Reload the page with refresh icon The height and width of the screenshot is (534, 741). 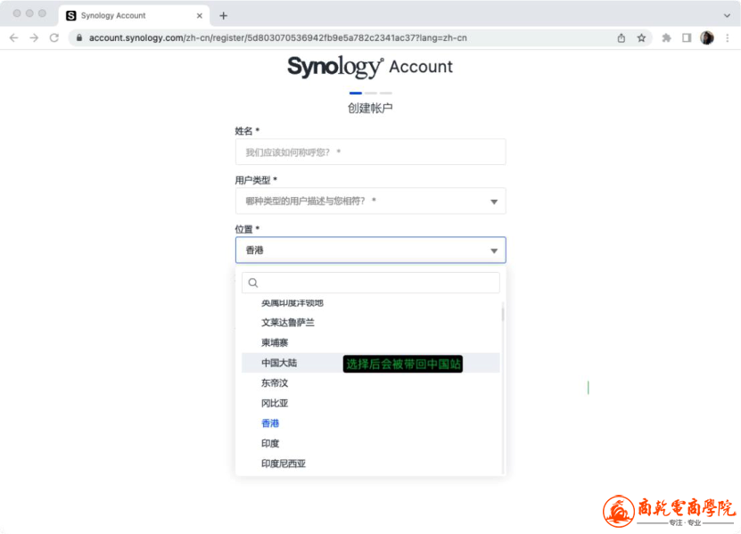click(x=54, y=37)
